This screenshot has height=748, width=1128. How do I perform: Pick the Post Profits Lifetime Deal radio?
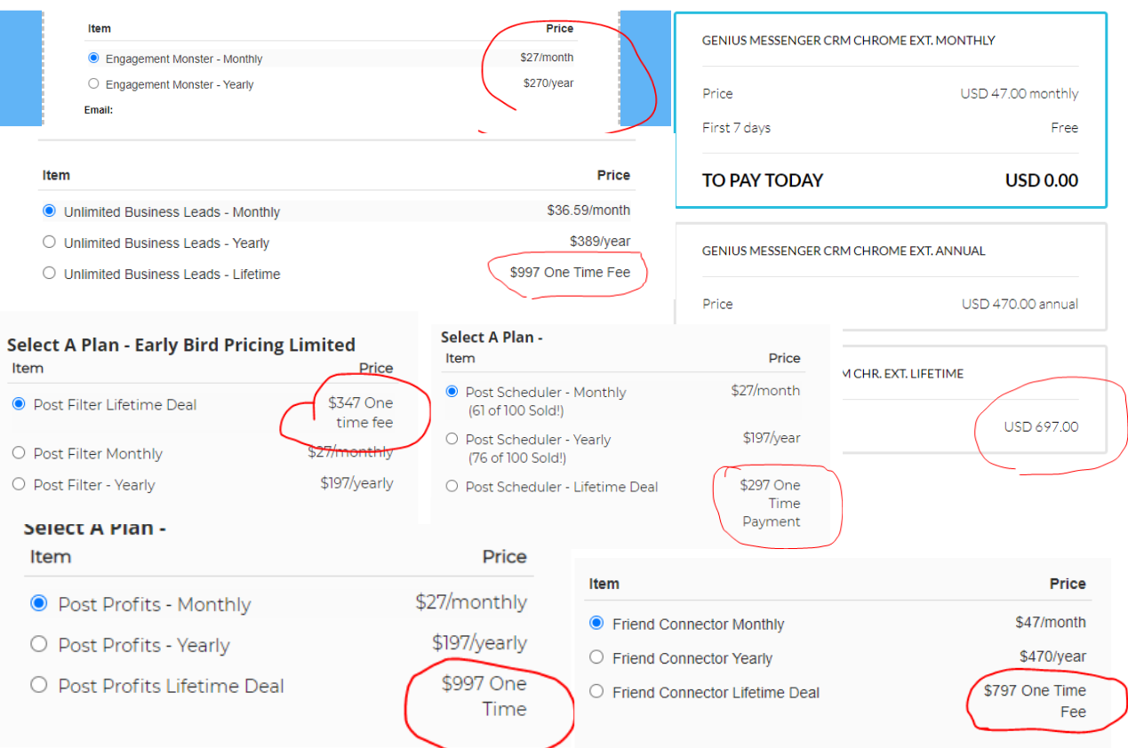coord(38,685)
